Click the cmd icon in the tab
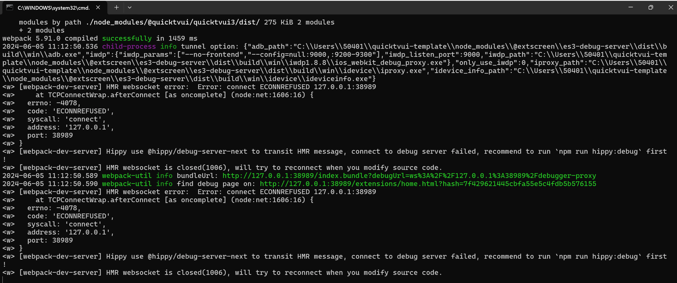 click(9, 8)
